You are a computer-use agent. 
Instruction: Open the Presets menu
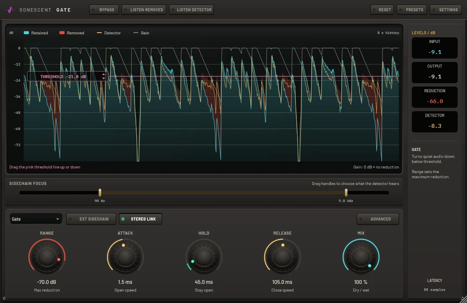click(x=412, y=10)
